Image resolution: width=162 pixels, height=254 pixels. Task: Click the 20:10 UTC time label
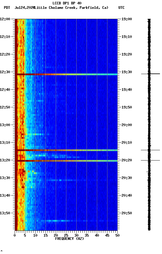tap(127, 143)
